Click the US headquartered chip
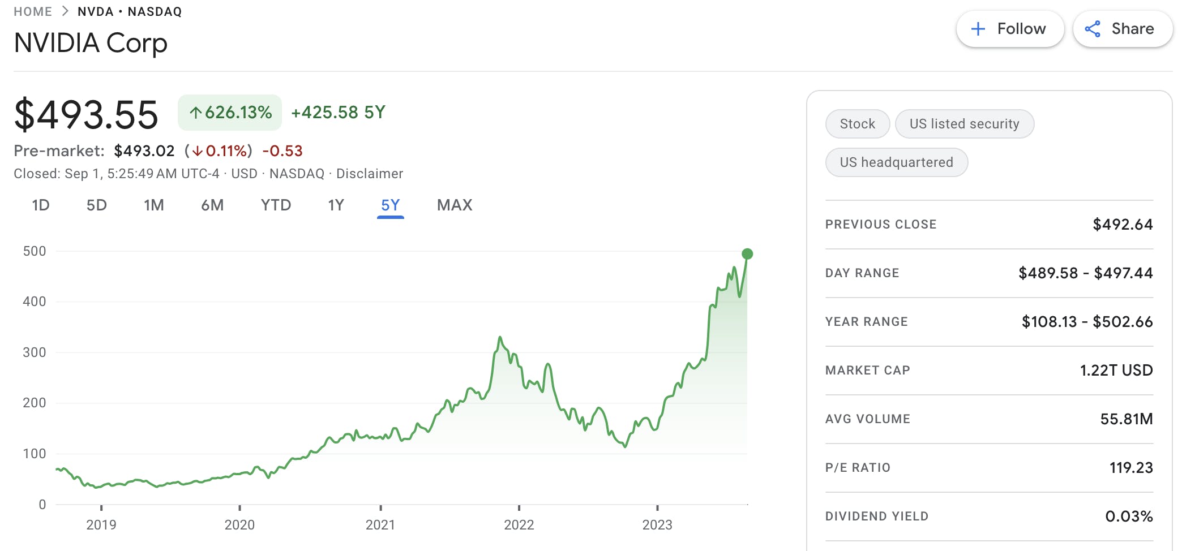Screen dimensions: 1182x551 click(x=897, y=162)
